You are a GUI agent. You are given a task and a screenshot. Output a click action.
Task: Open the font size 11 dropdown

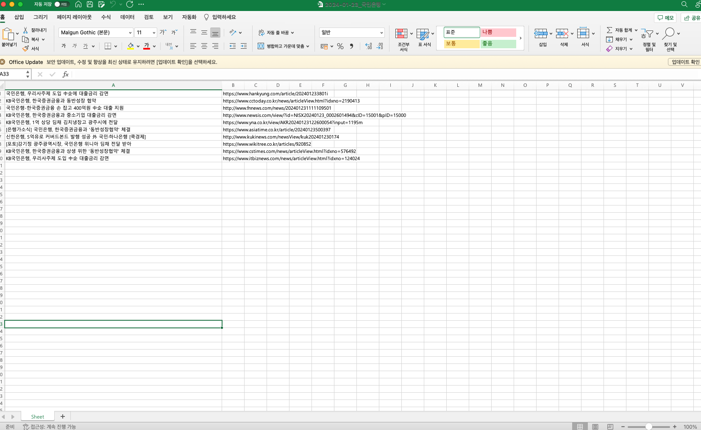click(154, 33)
